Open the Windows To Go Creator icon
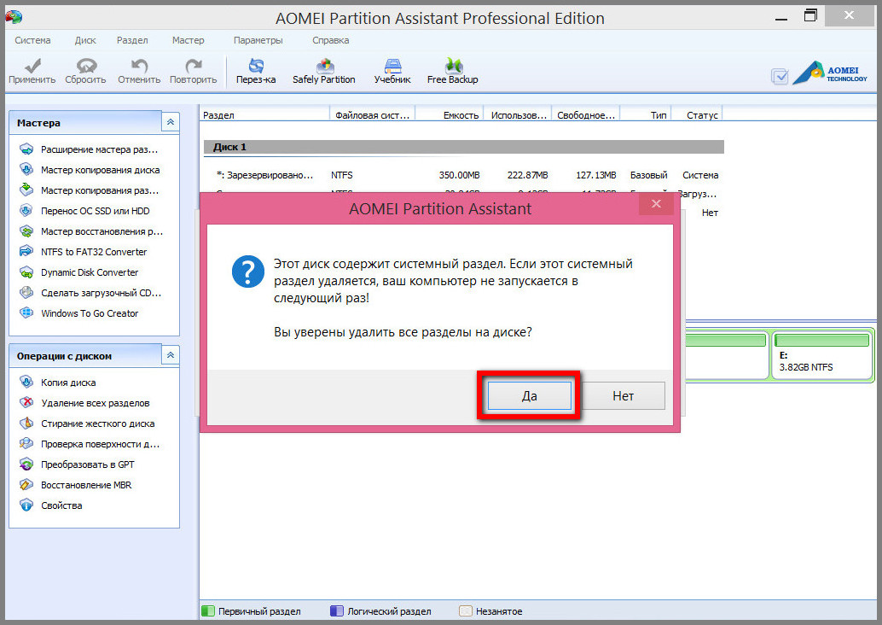Viewport: 882px width, 625px height. (26, 313)
